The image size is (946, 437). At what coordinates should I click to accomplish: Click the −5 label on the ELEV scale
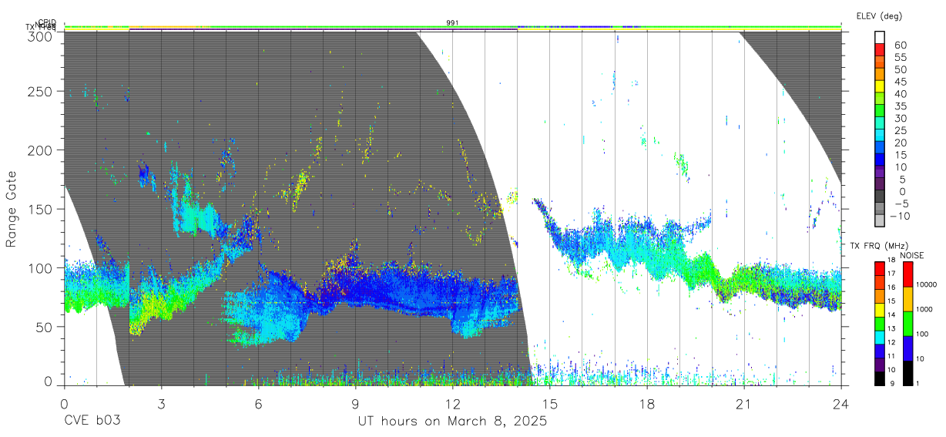[x=901, y=204]
